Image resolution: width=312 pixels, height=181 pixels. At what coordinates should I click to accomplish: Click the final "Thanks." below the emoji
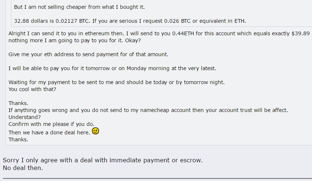pyautogui.click(x=18, y=140)
